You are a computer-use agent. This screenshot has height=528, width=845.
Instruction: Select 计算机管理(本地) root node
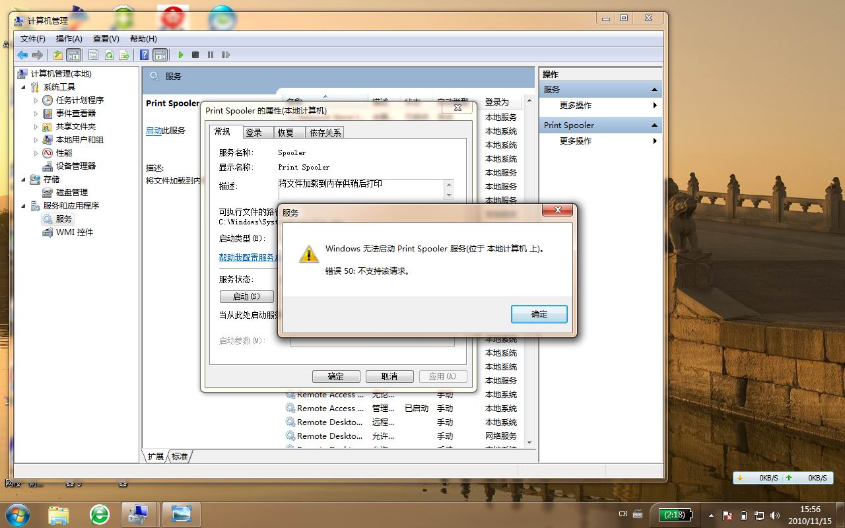pos(61,74)
